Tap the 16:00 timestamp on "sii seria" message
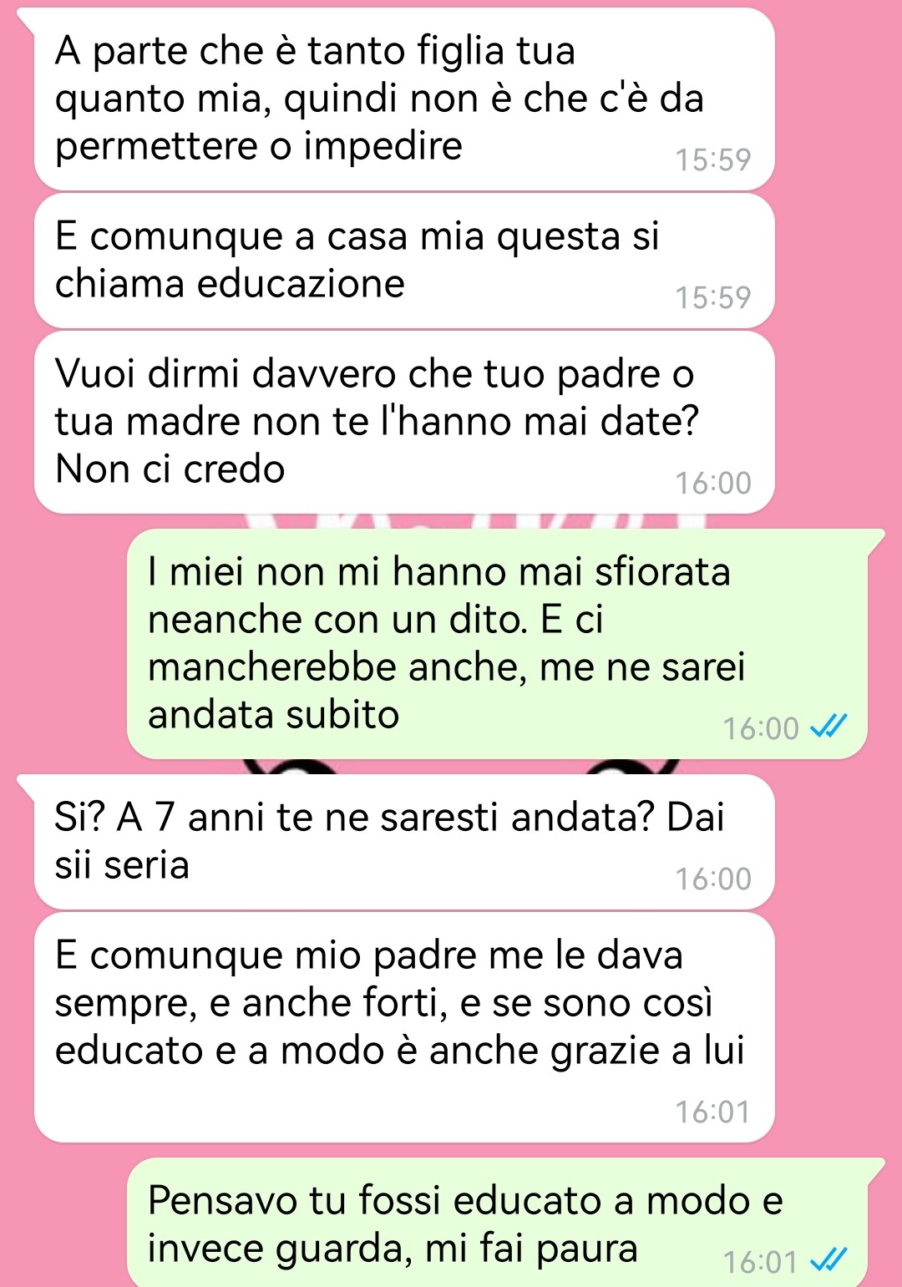Image resolution: width=902 pixels, height=1287 pixels. point(713,879)
